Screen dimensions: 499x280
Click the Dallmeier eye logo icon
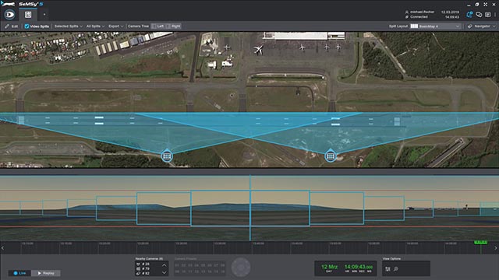coord(9,14)
